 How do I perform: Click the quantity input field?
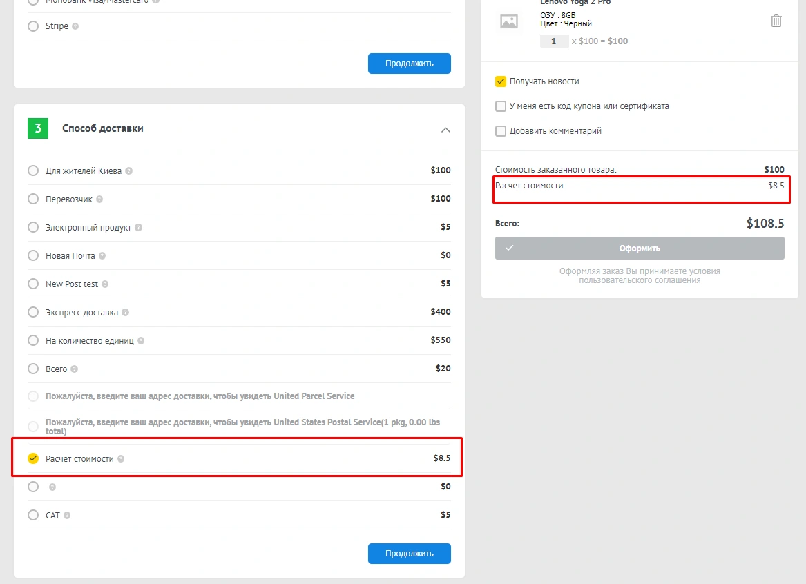pyautogui.click(x=554, y=41)
